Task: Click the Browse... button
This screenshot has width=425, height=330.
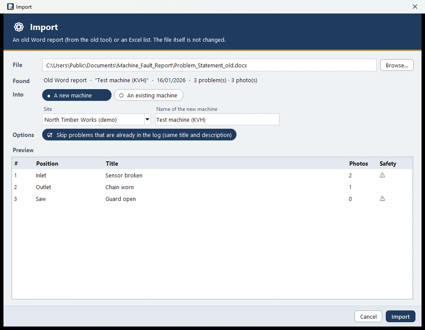Action: point(397,65)
